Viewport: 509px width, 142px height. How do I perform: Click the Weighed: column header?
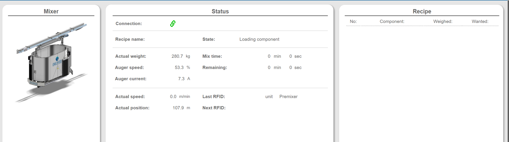click(x=443, y=22)
